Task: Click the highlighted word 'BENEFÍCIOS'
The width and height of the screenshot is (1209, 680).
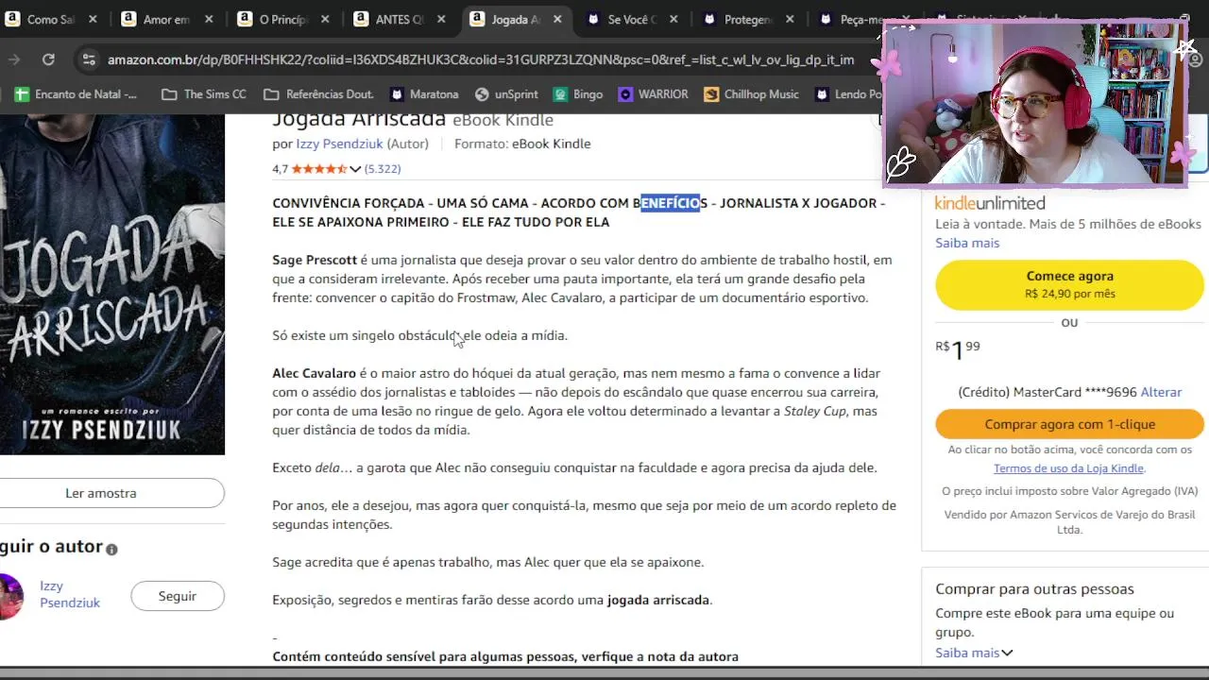Action: click(x=670, y=203)
